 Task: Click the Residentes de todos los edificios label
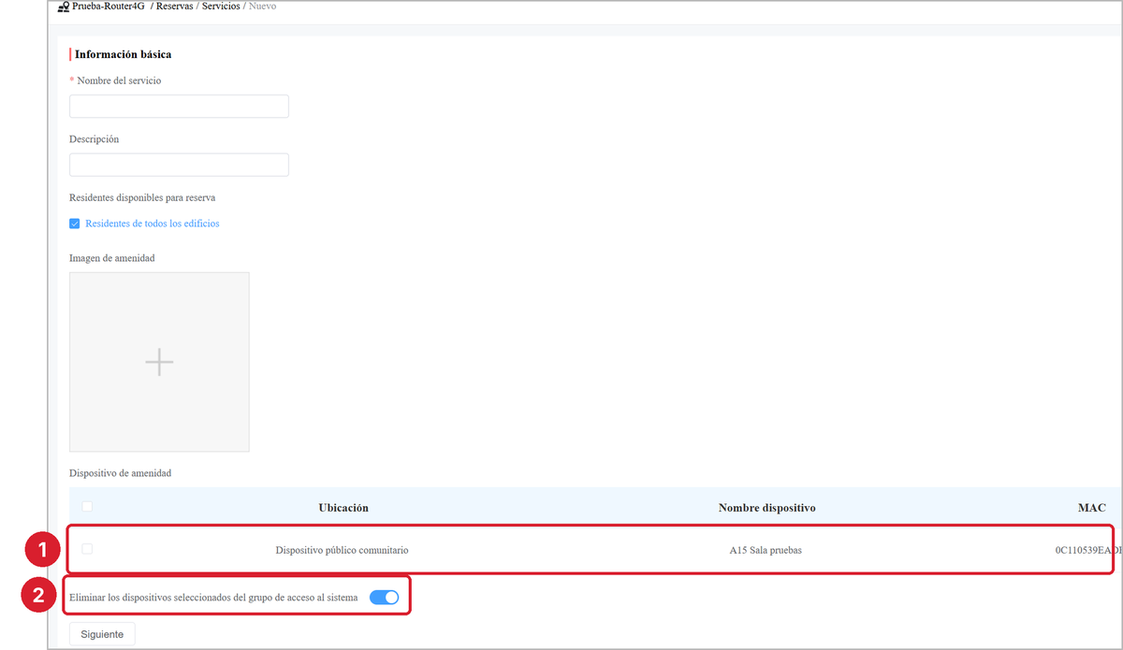coord(153,224)
